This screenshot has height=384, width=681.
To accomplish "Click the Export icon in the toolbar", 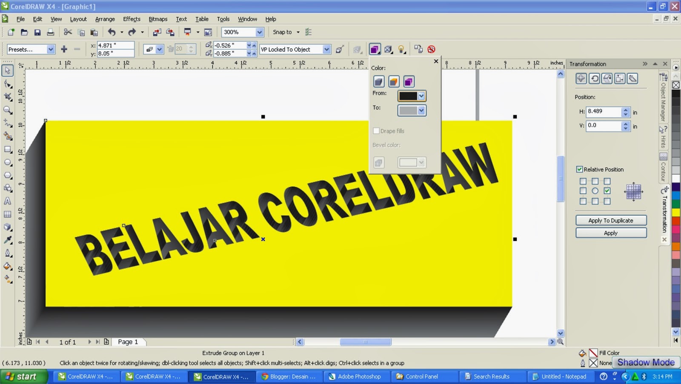I will point(170,32).
